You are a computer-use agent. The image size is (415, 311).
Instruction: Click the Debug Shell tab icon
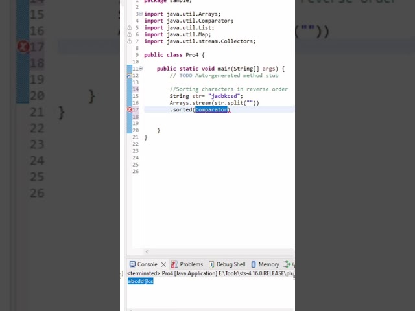tap(211, 264)
